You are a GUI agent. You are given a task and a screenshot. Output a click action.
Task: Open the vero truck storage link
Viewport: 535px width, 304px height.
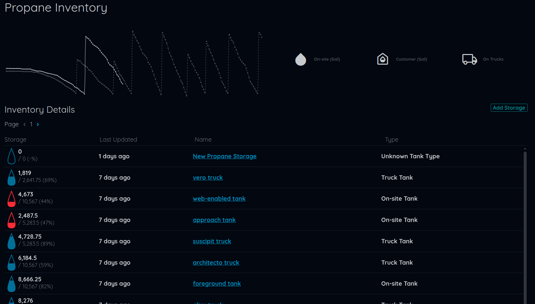tap(207, 178)
